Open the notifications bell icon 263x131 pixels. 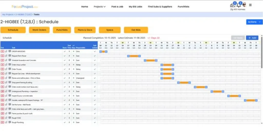[x=239, y=5]
